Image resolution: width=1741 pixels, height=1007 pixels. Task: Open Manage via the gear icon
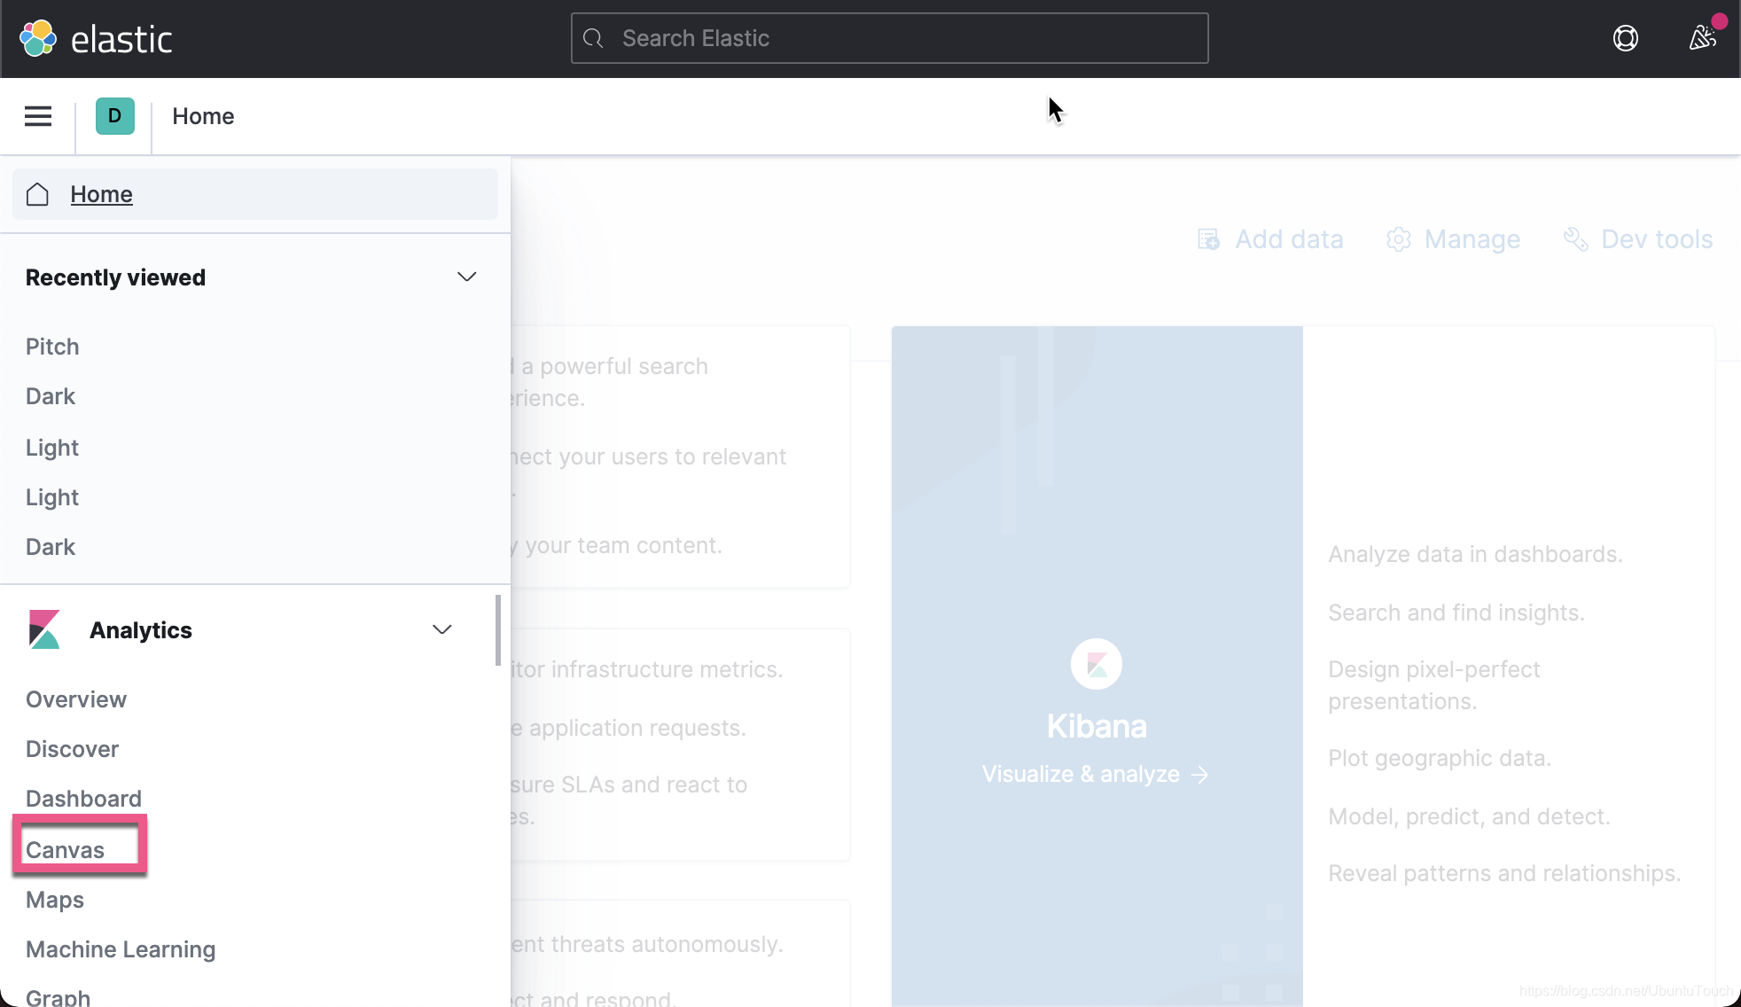click(1398, 239)
